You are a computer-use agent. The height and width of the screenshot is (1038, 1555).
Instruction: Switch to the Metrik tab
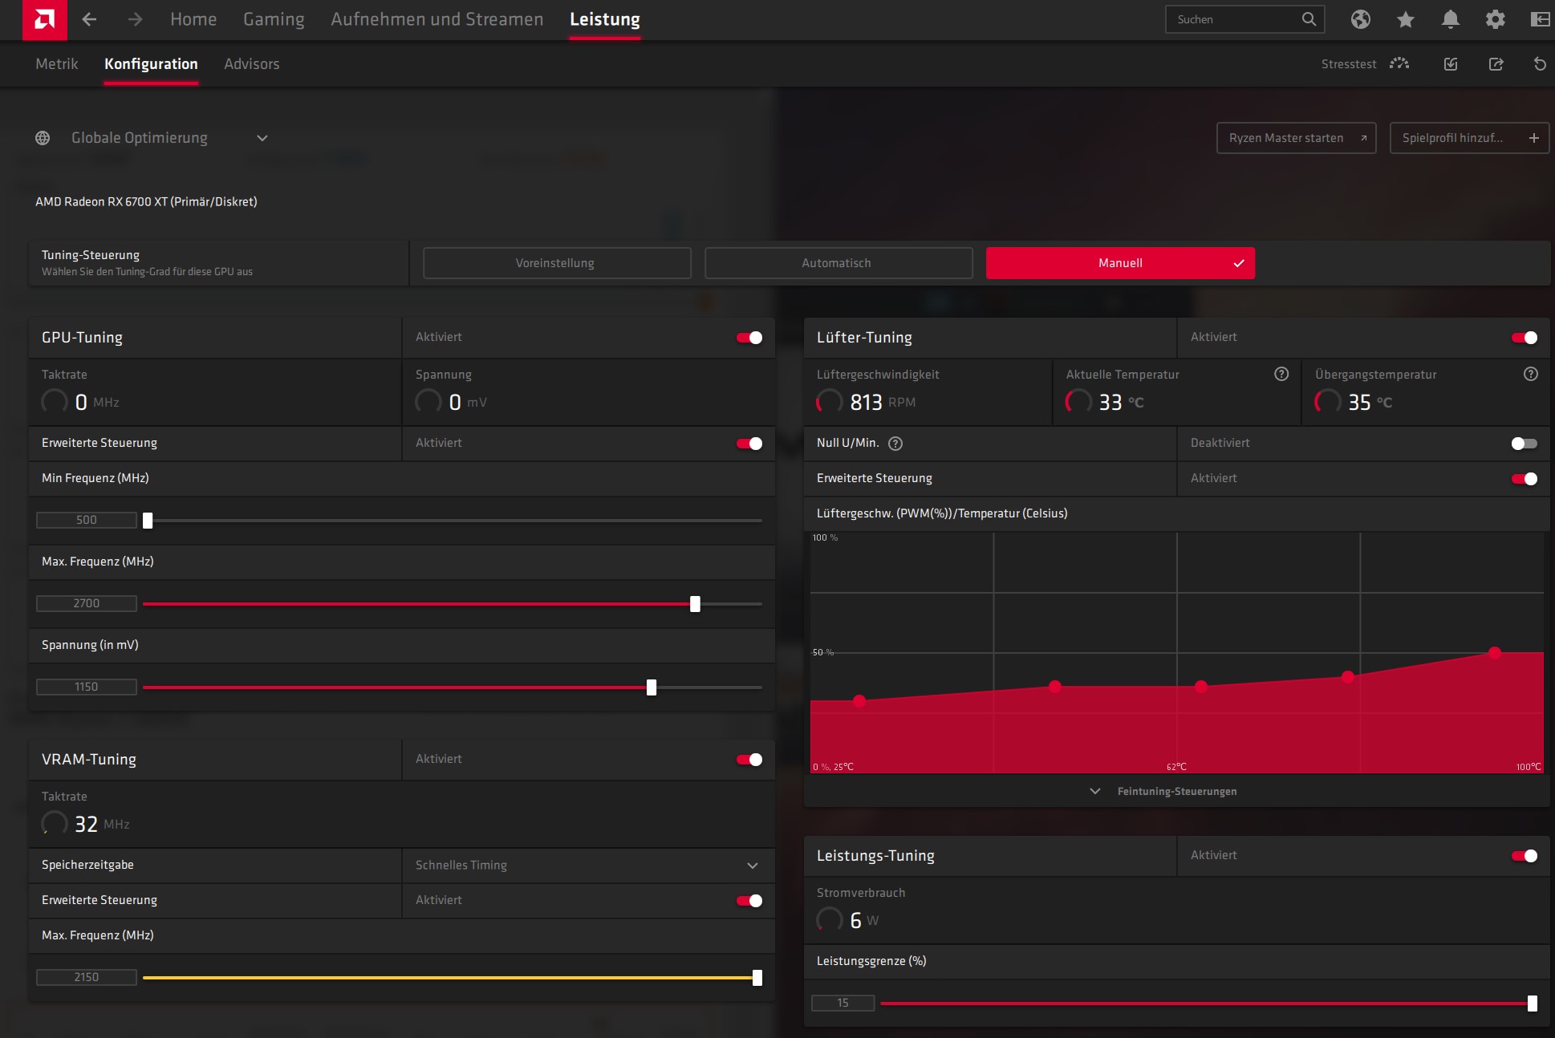point(56,63)
